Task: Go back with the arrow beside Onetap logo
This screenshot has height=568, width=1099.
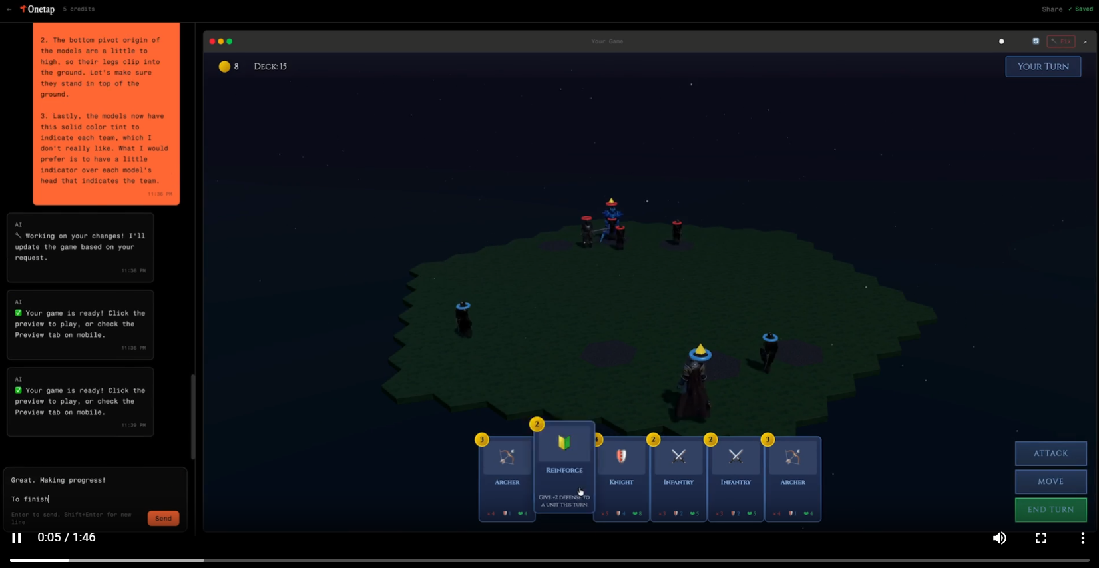Action: point(9,9)
